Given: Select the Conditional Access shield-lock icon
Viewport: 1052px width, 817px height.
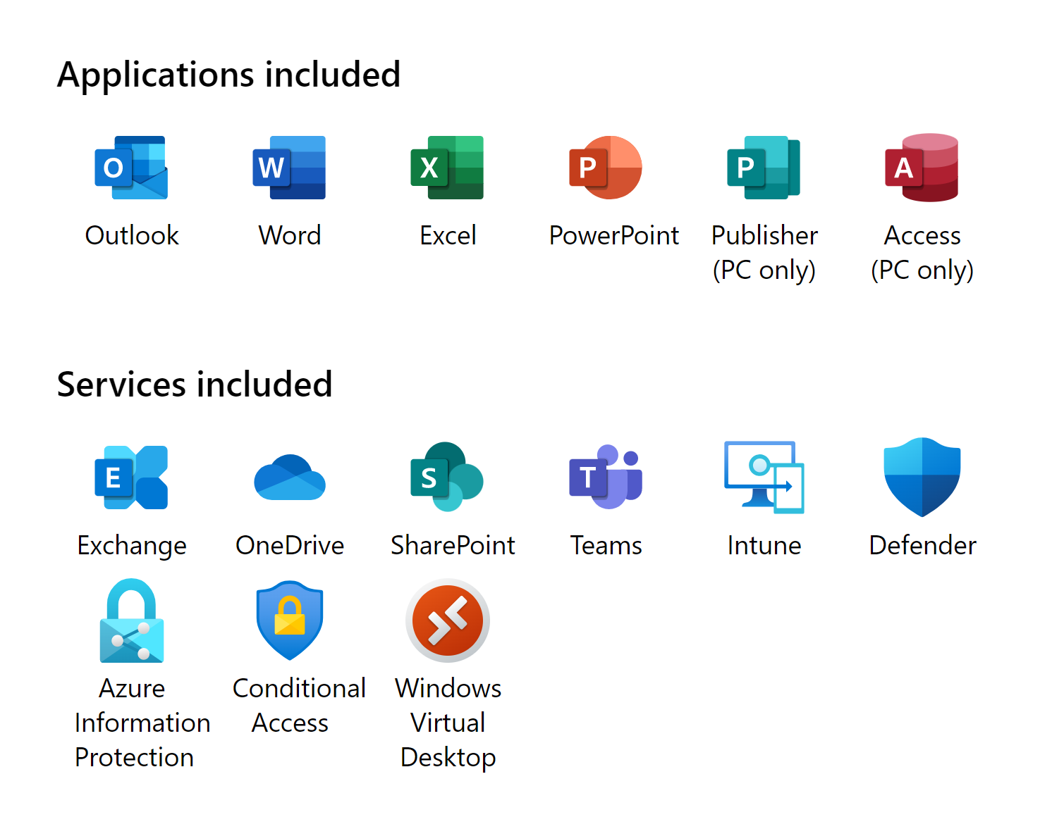Looking at the screenshot, I should 289,620.
